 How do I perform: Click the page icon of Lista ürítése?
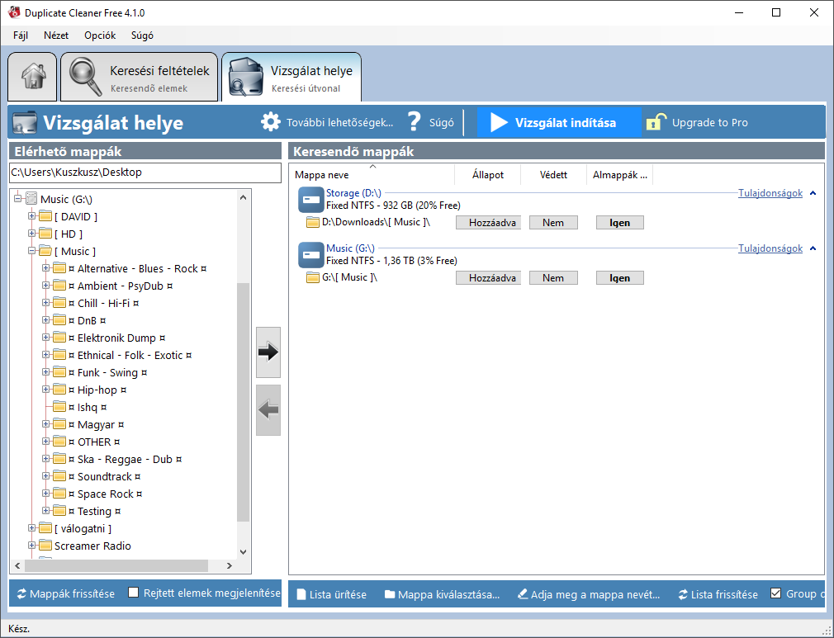pyautogui.click(x=301, y=594)
